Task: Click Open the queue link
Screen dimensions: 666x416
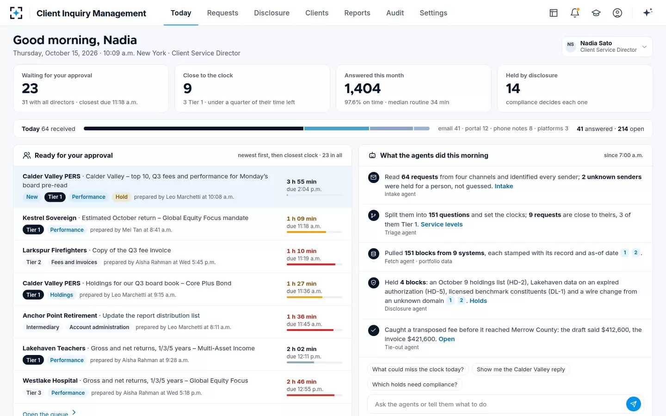Action: coord(45,413)
